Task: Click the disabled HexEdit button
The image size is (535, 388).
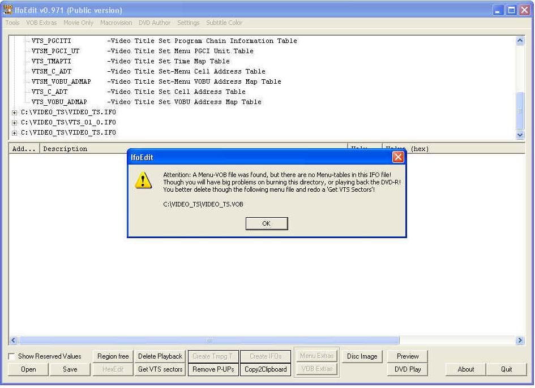Action: pos(113,369)
